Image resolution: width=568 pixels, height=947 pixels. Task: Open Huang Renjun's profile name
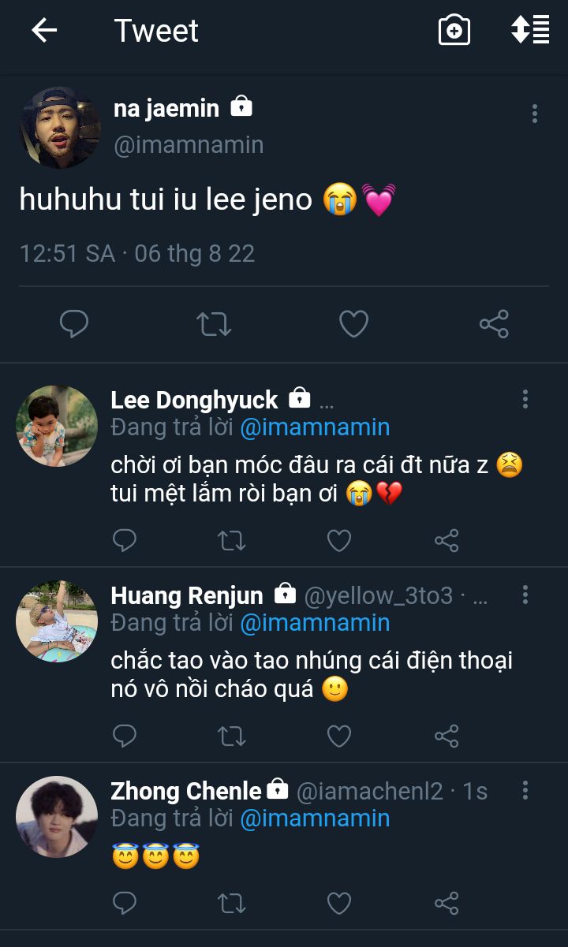[188, 595]
